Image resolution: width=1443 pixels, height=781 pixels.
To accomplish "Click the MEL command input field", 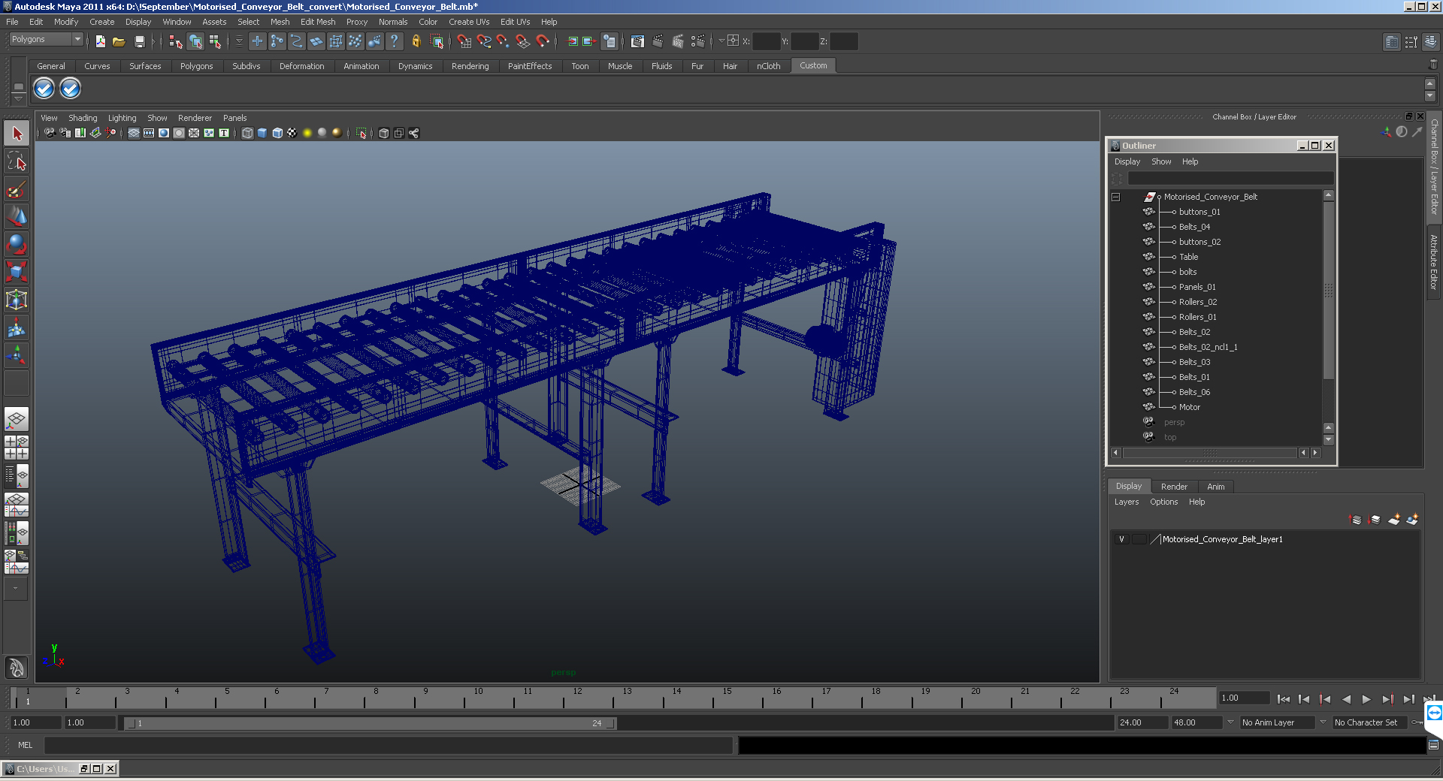I will [388, 745].
